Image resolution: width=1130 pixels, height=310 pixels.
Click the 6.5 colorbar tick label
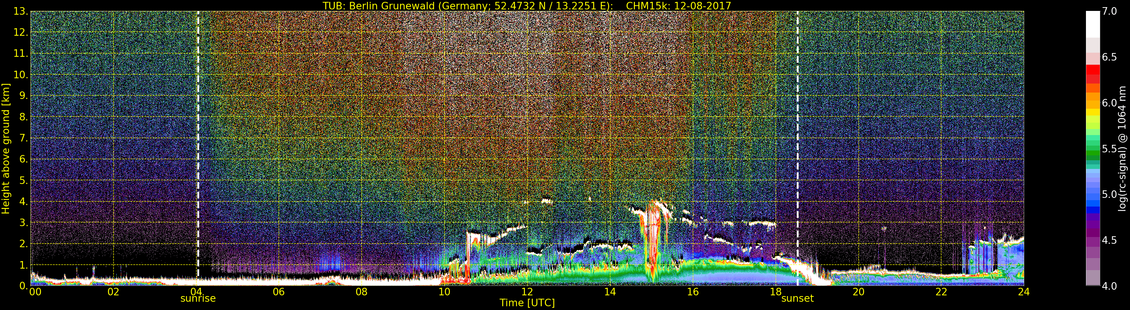pos(1110,57)
